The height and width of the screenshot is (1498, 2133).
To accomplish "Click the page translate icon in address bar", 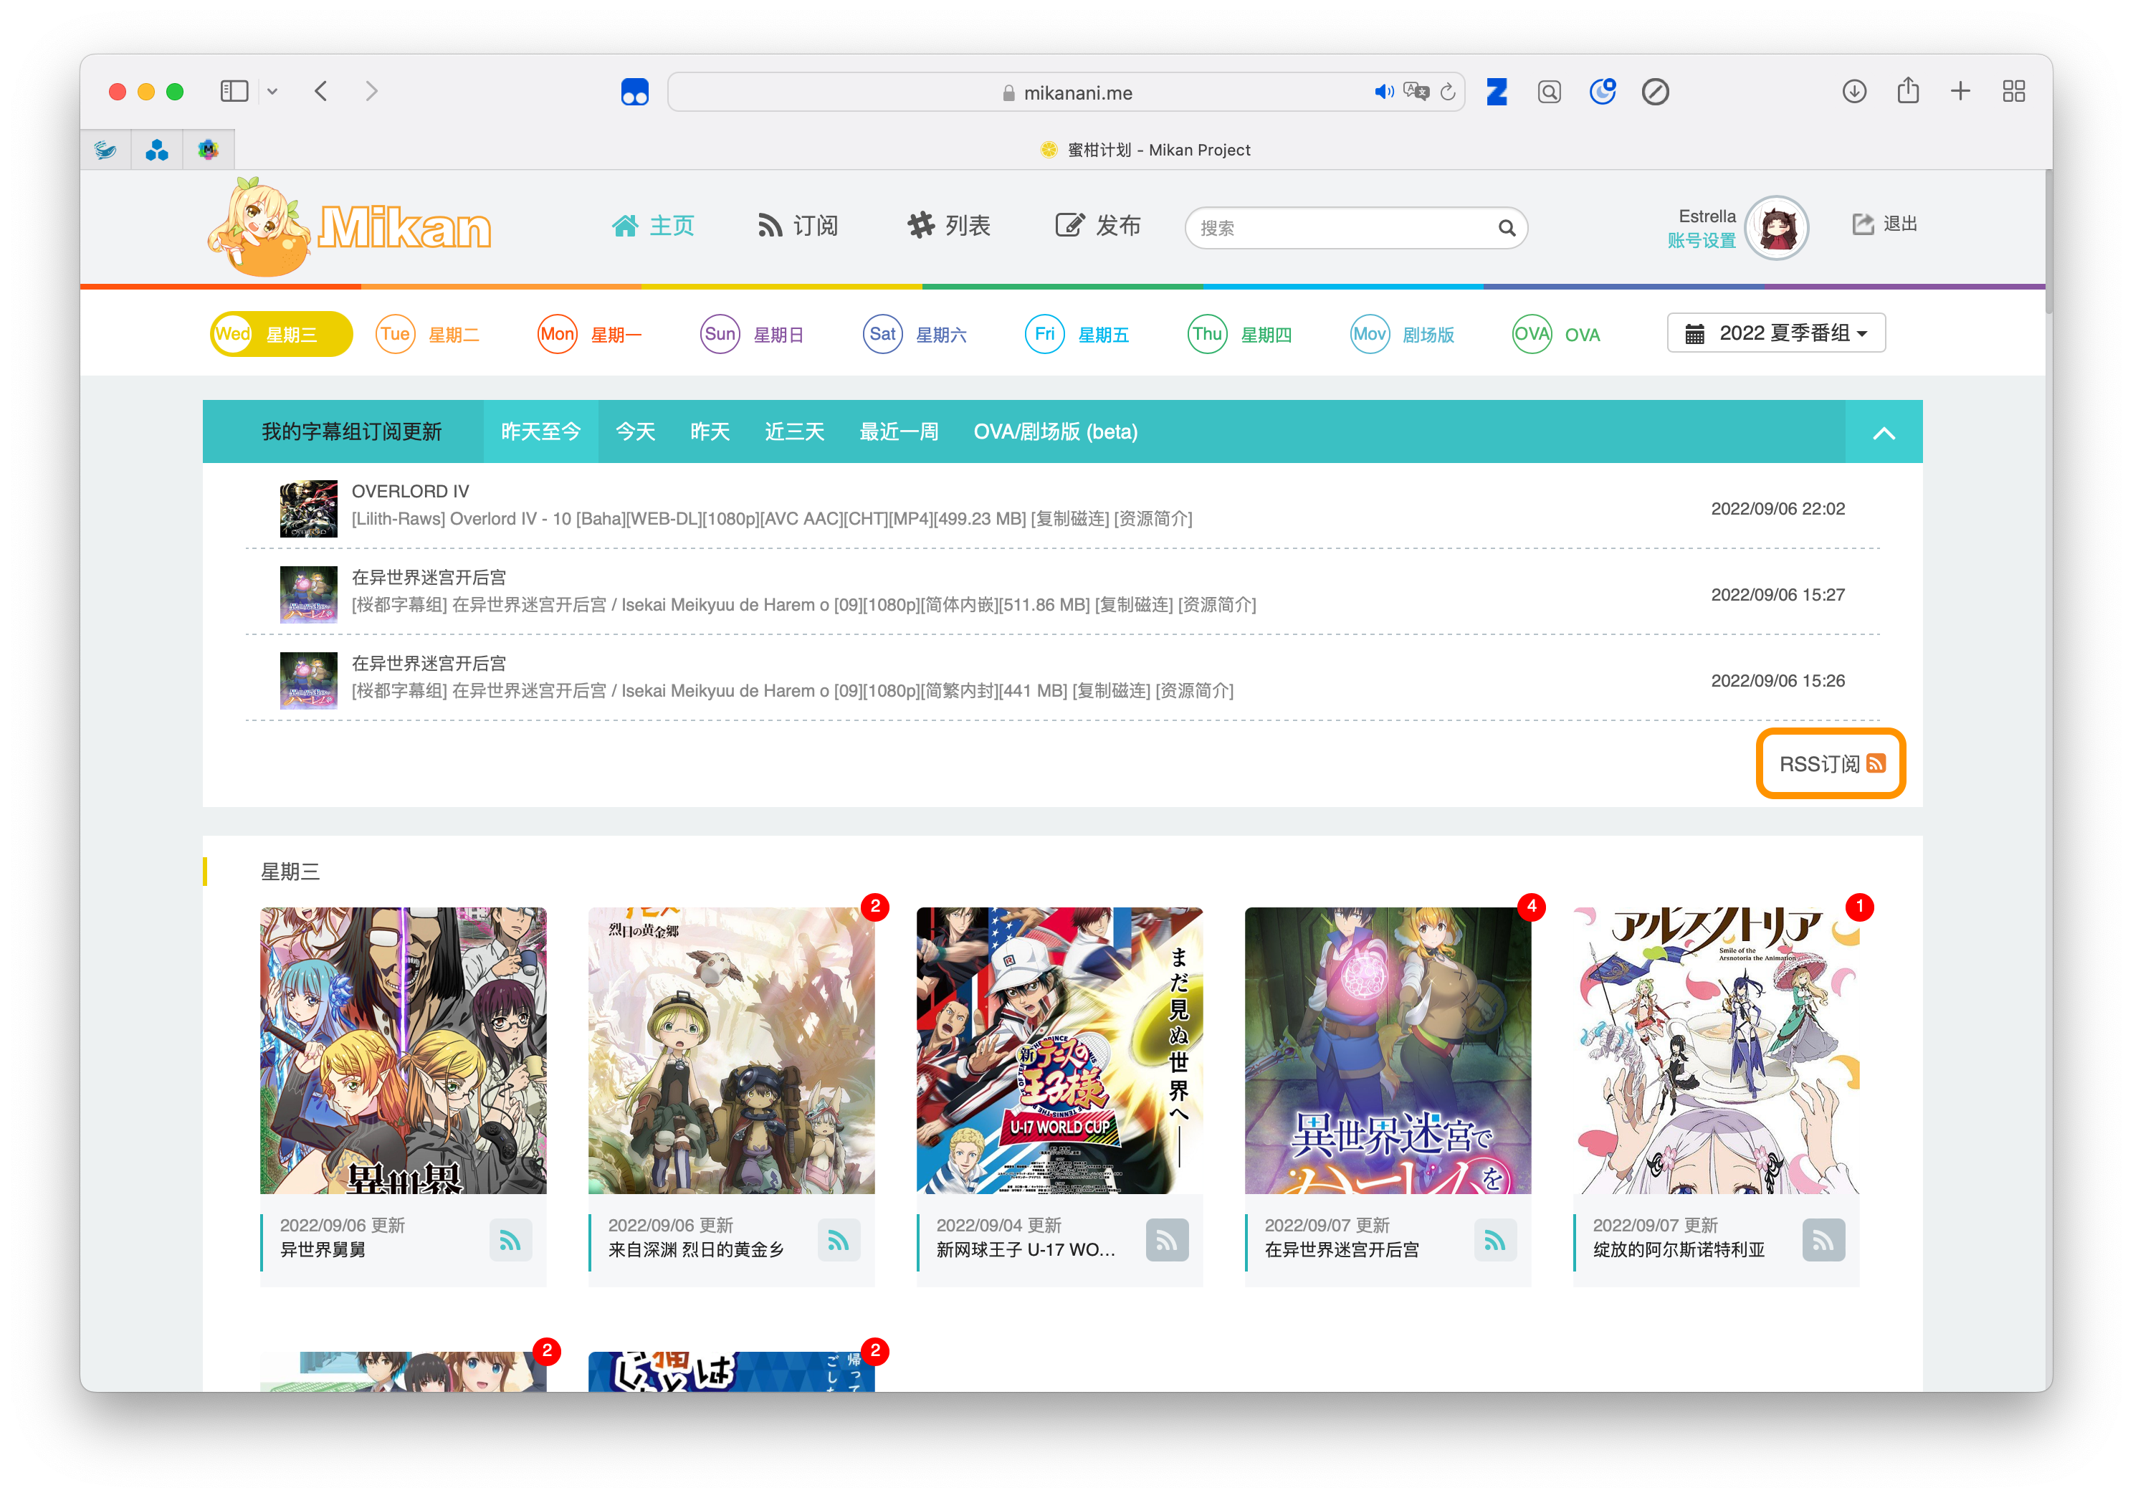I will (1416, 92).
